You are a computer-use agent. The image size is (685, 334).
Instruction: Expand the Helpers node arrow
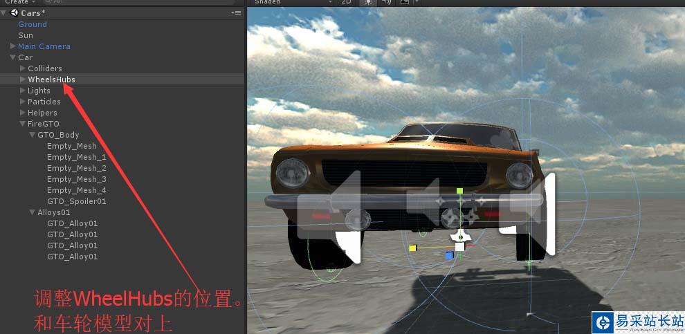click(x=23, y=112)
